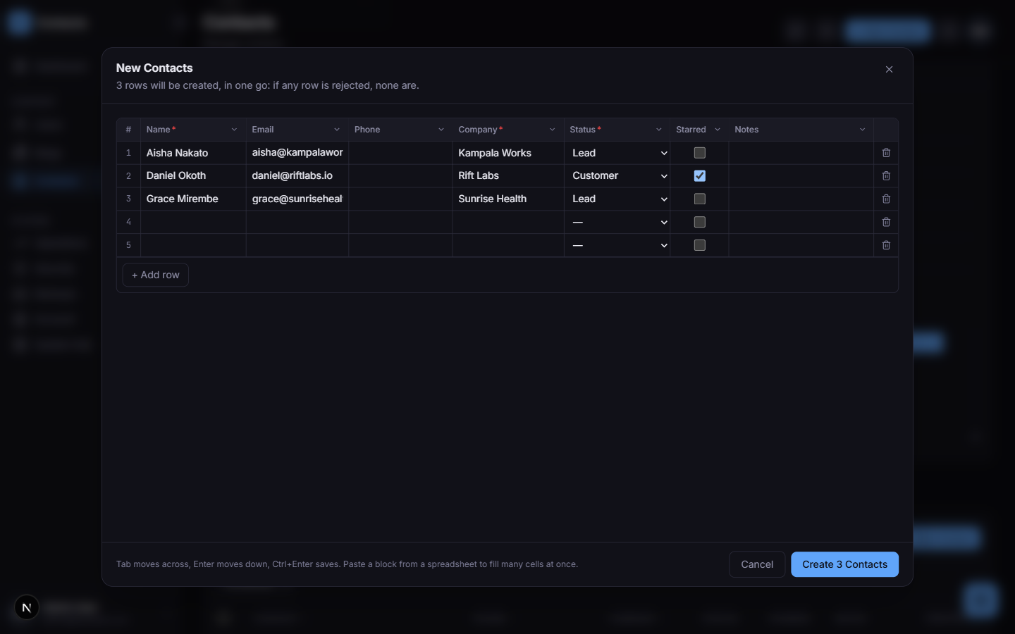Open Phone column header menu chevron
The width and height of the screenshot is (1015, 634).
point(441,130)
